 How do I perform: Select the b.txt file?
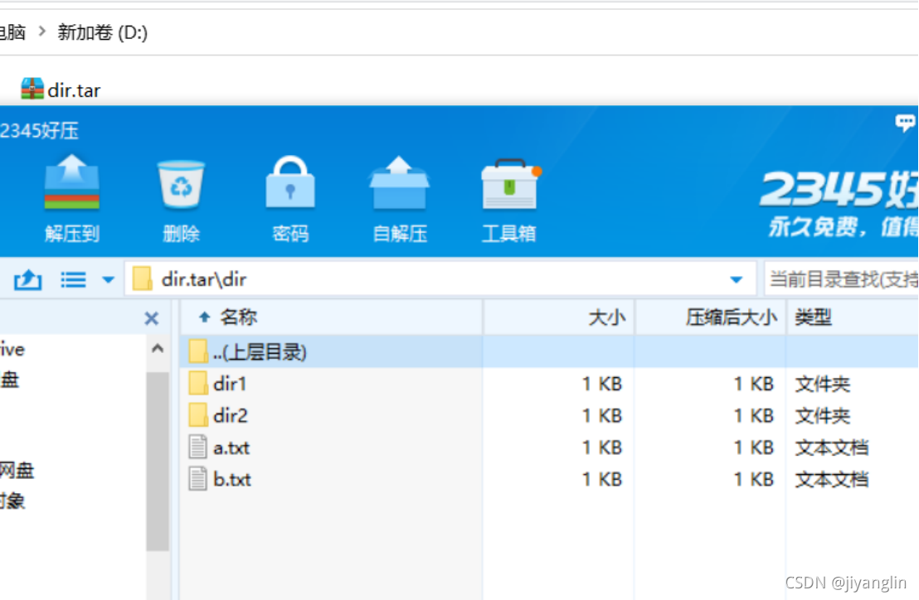click(x=549, y=479)
